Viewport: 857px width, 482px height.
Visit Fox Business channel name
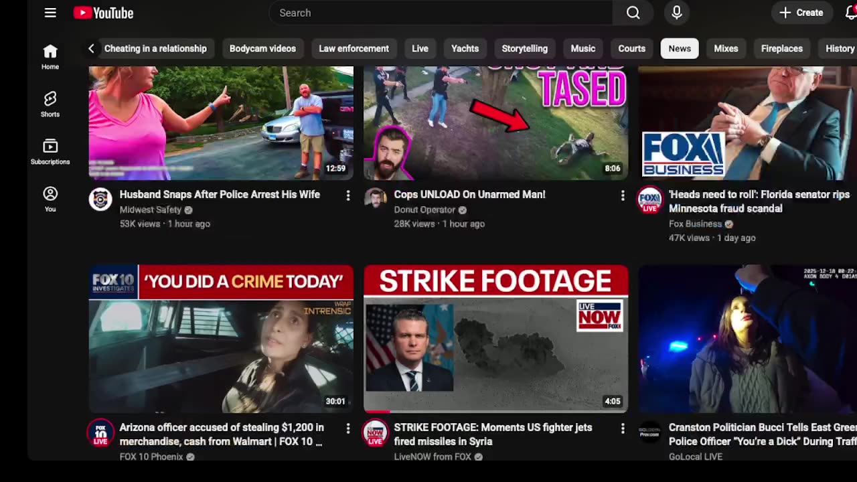tap(695, 224)
